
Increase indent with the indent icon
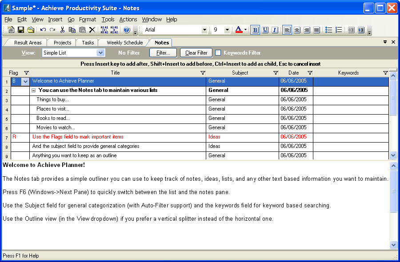(361, 30)
